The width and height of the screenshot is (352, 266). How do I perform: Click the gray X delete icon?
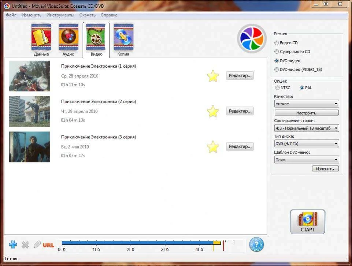pyautogui.click(x=25, y=245)
